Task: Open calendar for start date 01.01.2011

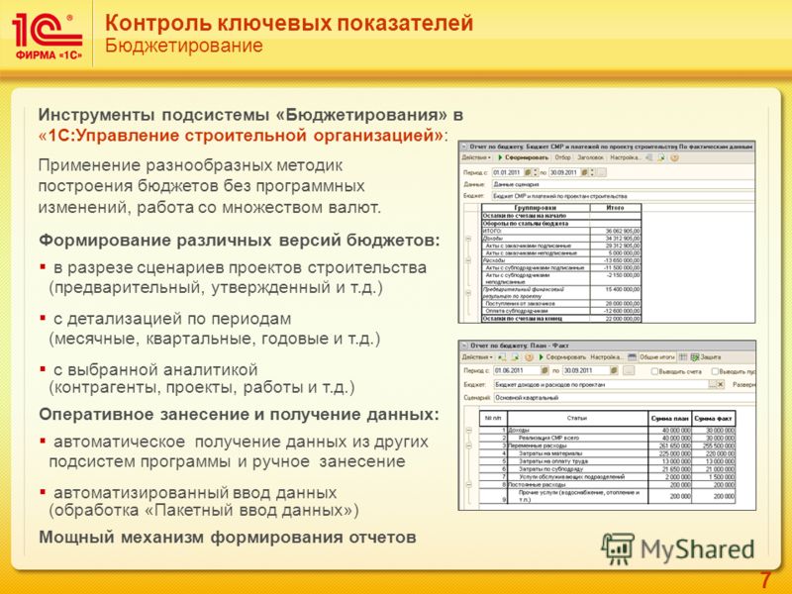Action: click(528, 172)
